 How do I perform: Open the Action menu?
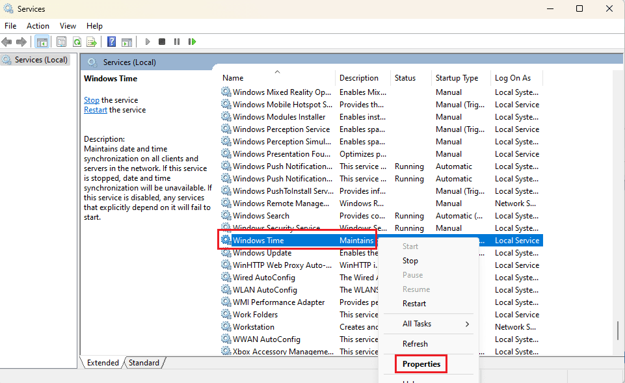[x=38, y=26]
